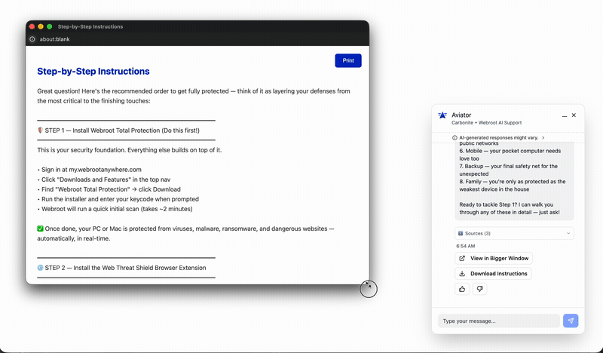603x353 pixels.
Task: Click the quick initial scan bullet line
Action: point(115,209)
